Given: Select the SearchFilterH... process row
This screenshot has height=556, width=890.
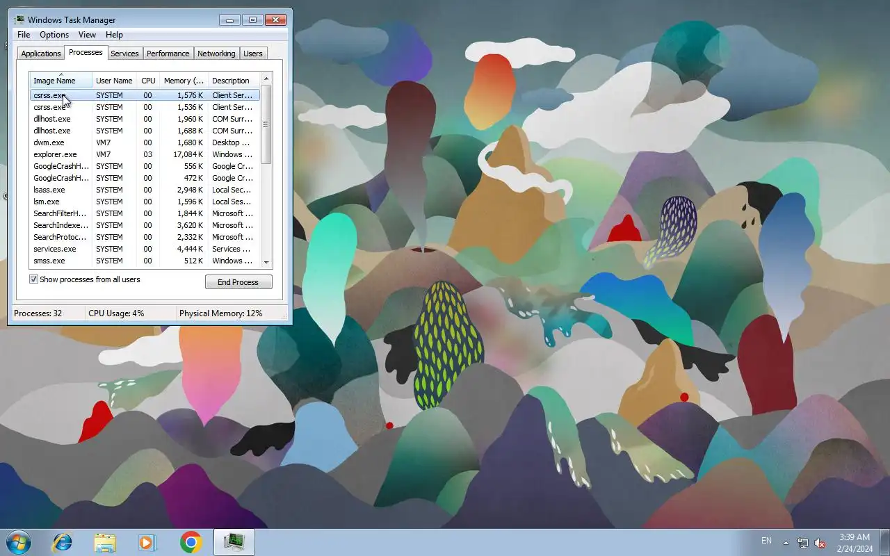Looking at the screenshot, I should (x=145, y=213).
